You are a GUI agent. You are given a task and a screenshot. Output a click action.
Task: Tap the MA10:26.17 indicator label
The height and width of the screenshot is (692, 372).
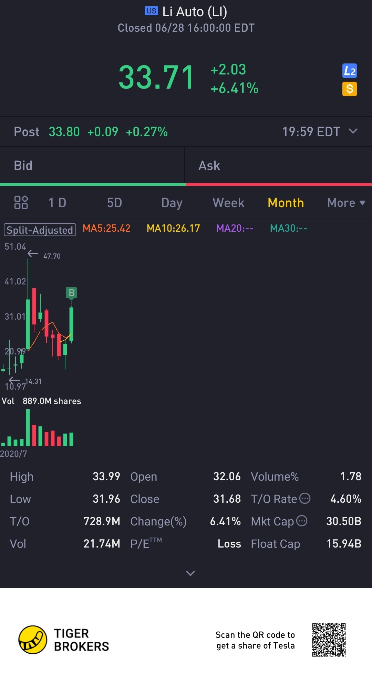[x=173, y=228]
